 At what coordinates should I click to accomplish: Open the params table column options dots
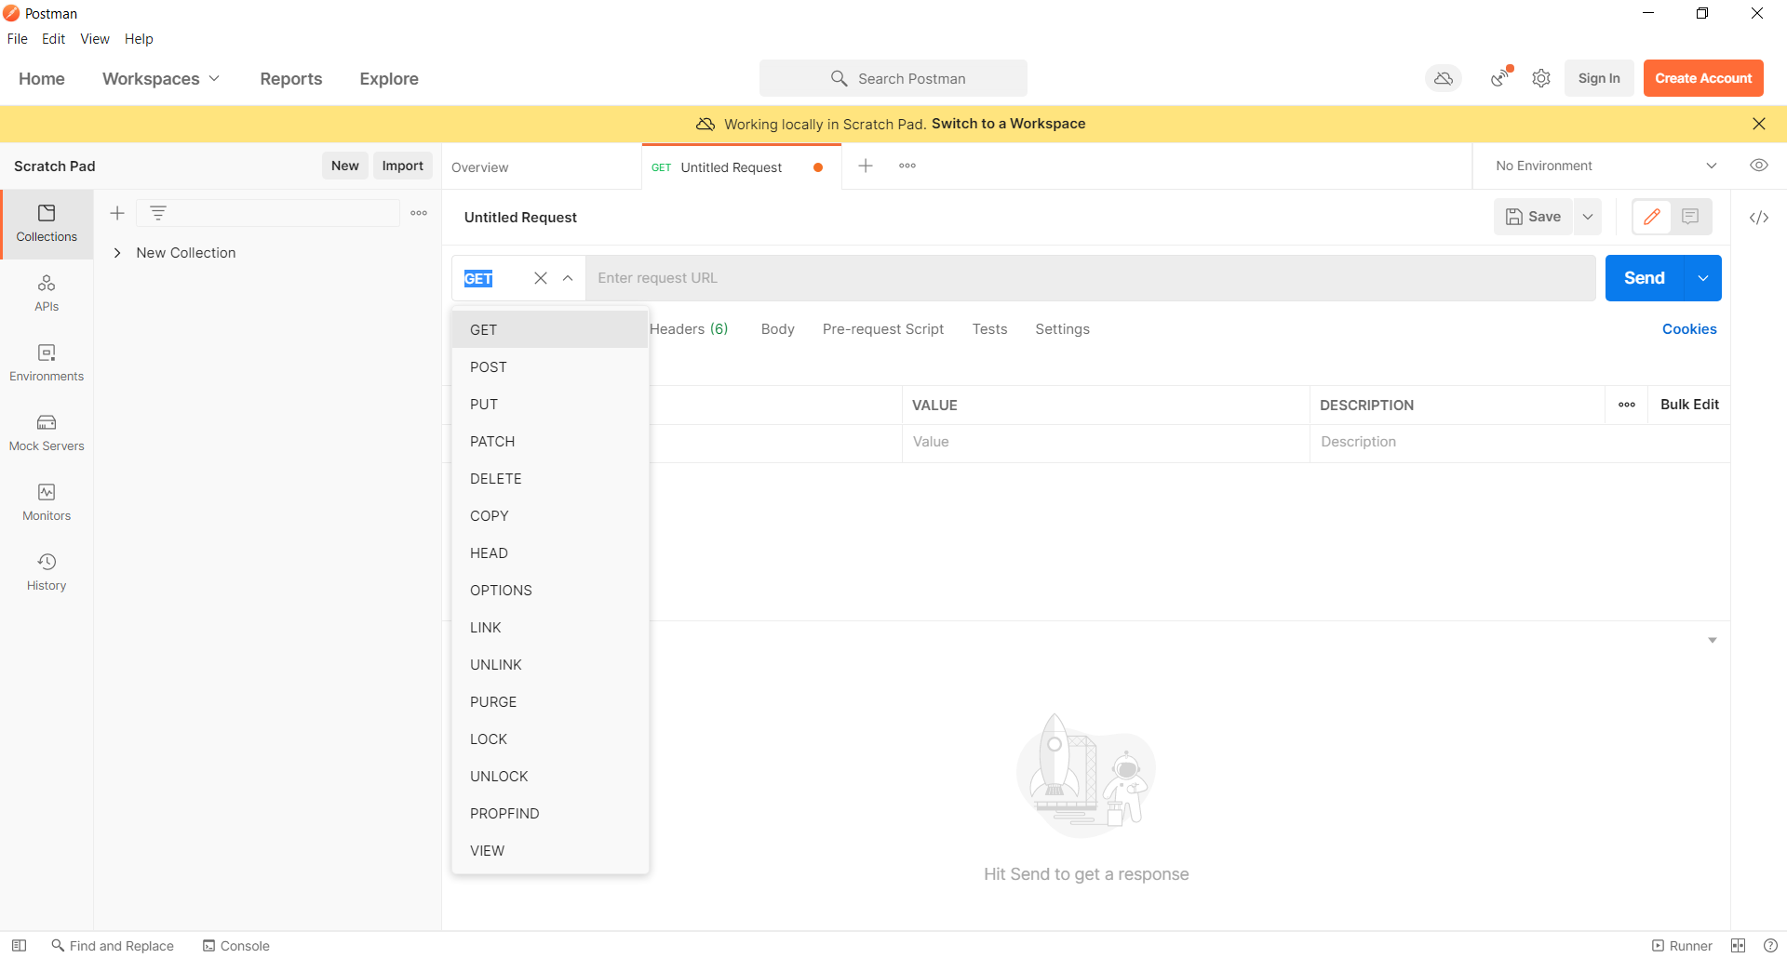pyautogui.click(x=1627, y=405)
